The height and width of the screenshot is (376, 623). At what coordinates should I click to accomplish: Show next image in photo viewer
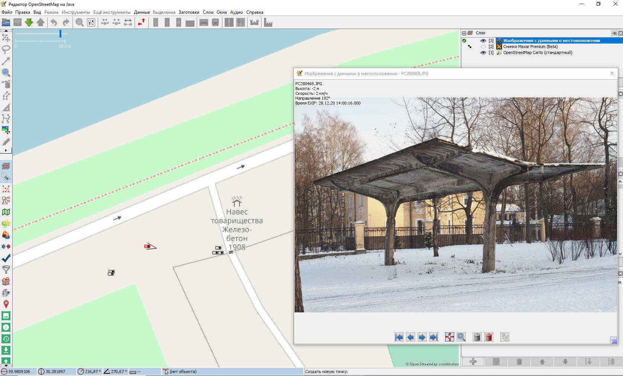pos(422,337)
